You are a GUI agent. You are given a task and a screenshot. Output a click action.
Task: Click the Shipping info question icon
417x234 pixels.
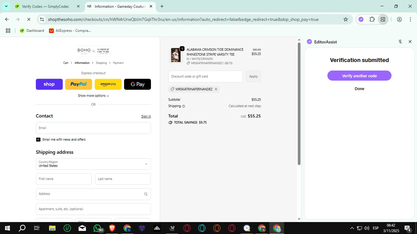pos(183,106)
